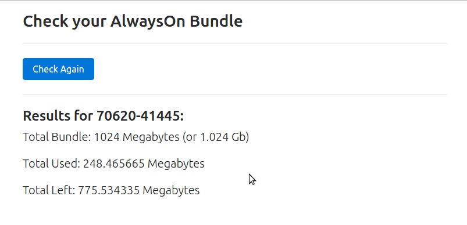The height and width of the screenshot is (225, 467).
Task: Click the word 'Check' in the page title
Action: pos(45,21)
